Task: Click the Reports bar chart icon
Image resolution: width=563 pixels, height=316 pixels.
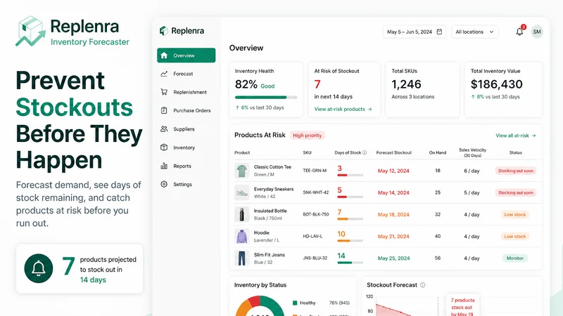Action: 164,166
